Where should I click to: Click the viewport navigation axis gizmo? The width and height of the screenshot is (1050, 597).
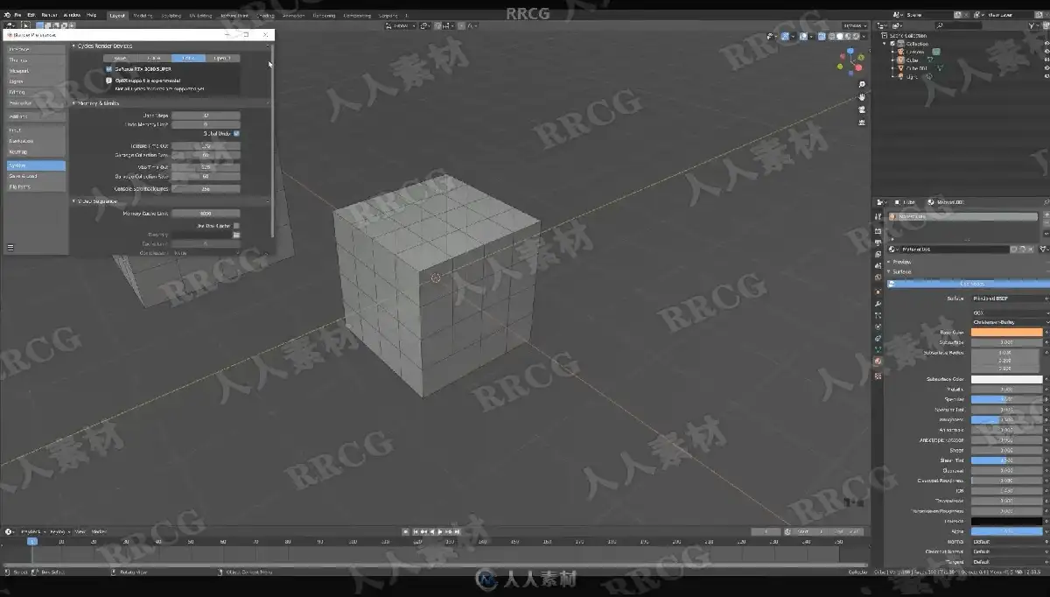tap(850, 61)
